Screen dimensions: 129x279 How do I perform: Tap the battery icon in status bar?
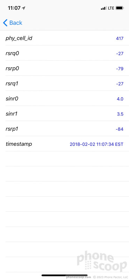pos(120,8)
